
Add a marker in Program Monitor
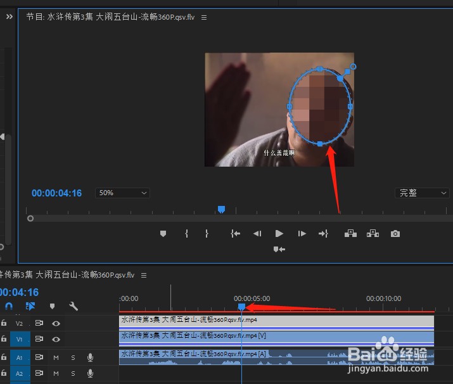163,233
